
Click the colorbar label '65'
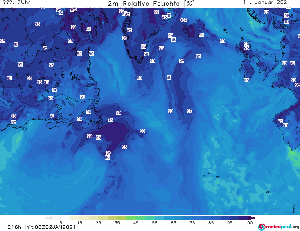[174, 223]
